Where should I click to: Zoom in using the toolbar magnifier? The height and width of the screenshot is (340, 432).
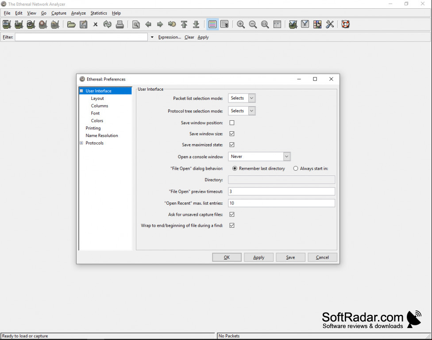click(x=241, y=24)
